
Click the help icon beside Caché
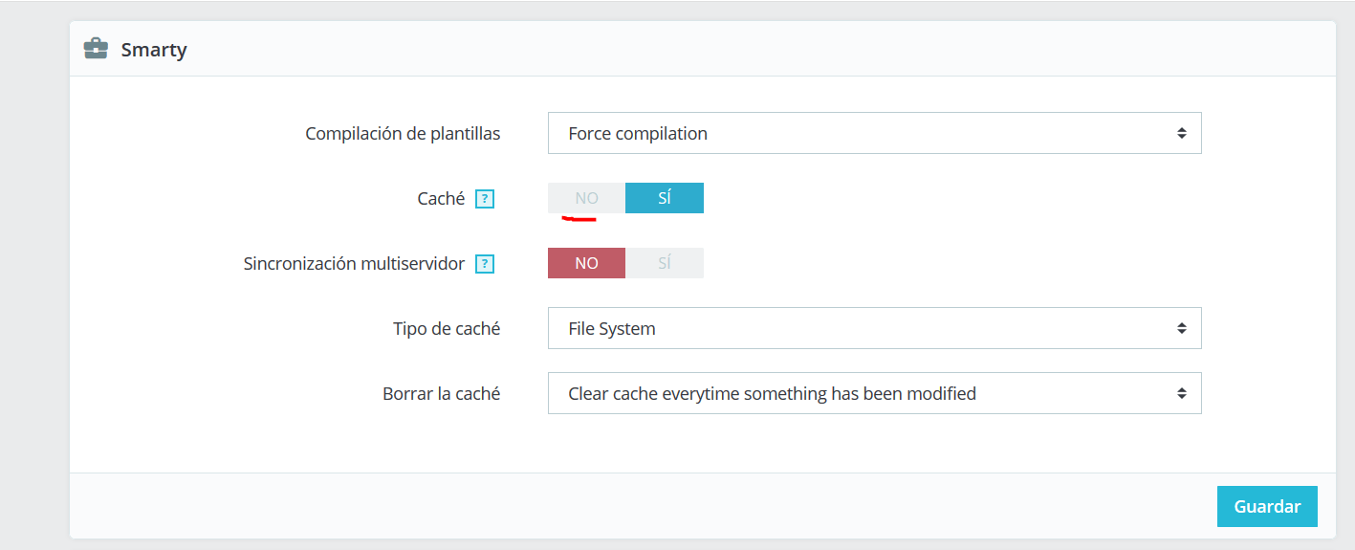[x=485, y=199]
